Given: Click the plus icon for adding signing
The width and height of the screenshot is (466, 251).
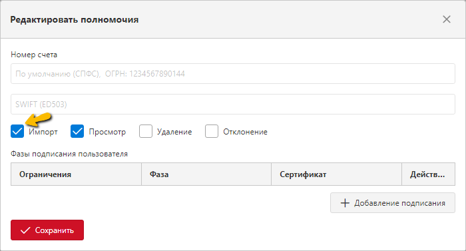Looking at the screenshot, I should (x=345, y=203).
